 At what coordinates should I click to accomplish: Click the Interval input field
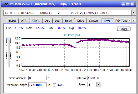92,78
